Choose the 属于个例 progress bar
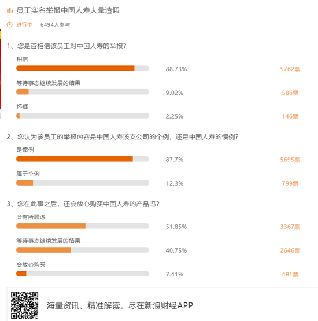Viewport: 318px width, 321px height. [83, 183]
